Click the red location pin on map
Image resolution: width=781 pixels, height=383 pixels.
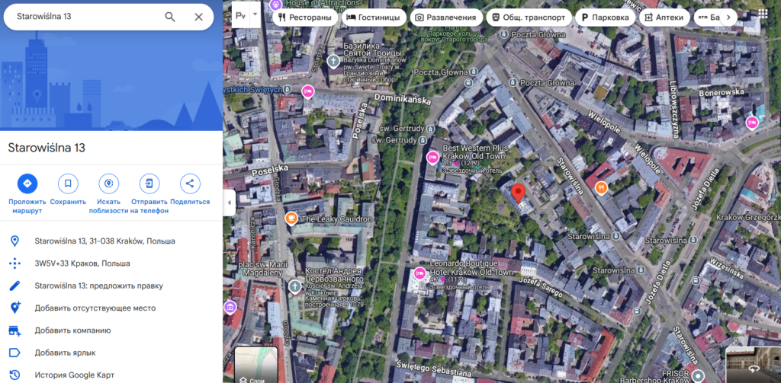(x=519, y=193)
